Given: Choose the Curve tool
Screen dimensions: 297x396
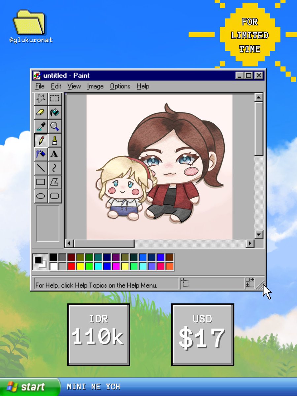Looking at the screenshot, I should [x=55, y=168].
